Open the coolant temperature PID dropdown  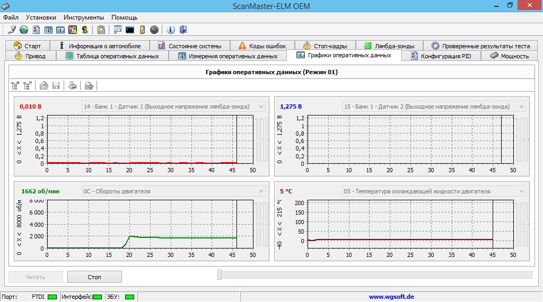[x=521, y=191]
